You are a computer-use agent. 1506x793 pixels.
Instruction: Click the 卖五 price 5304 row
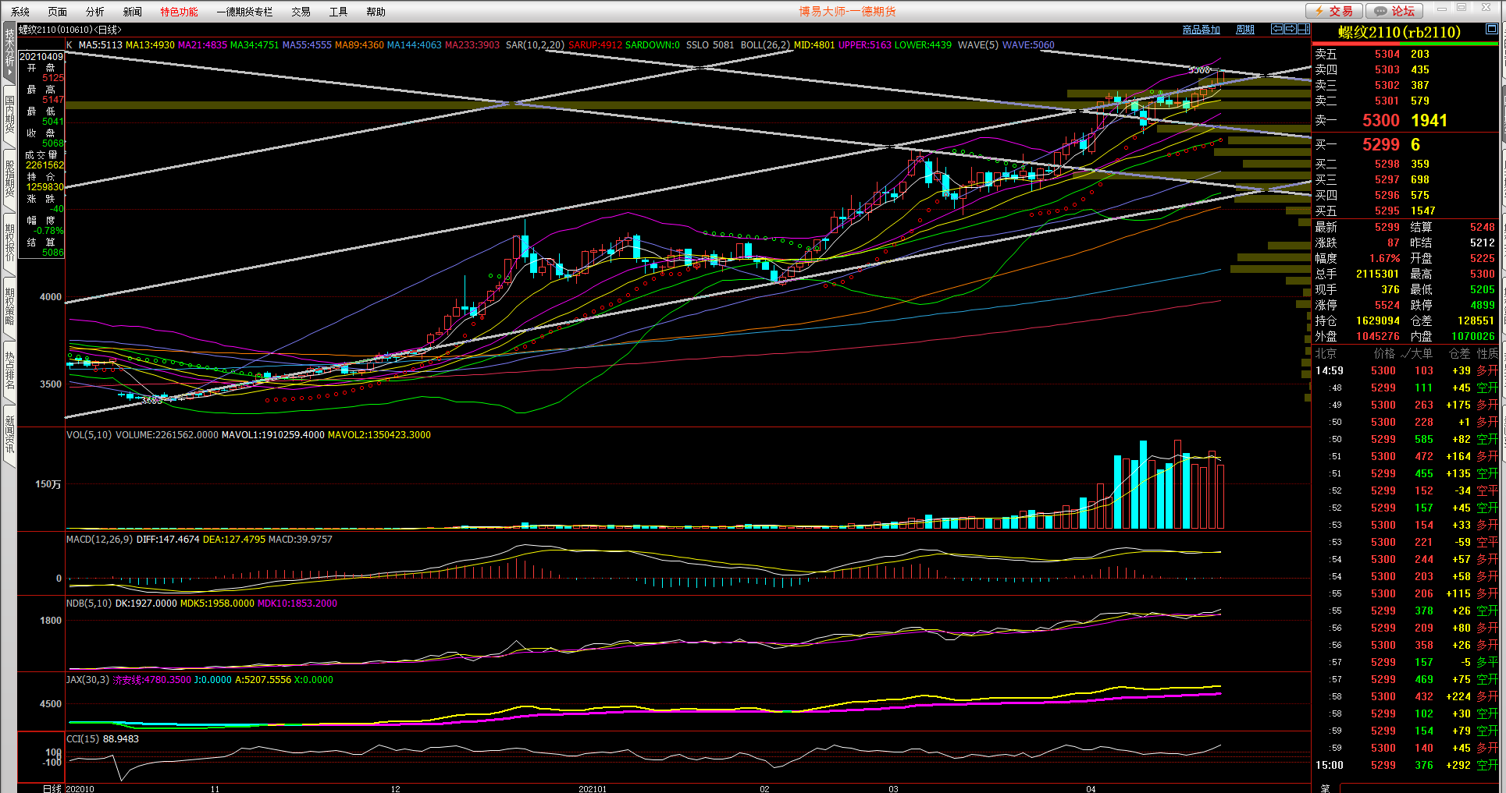click(1405, 54)
